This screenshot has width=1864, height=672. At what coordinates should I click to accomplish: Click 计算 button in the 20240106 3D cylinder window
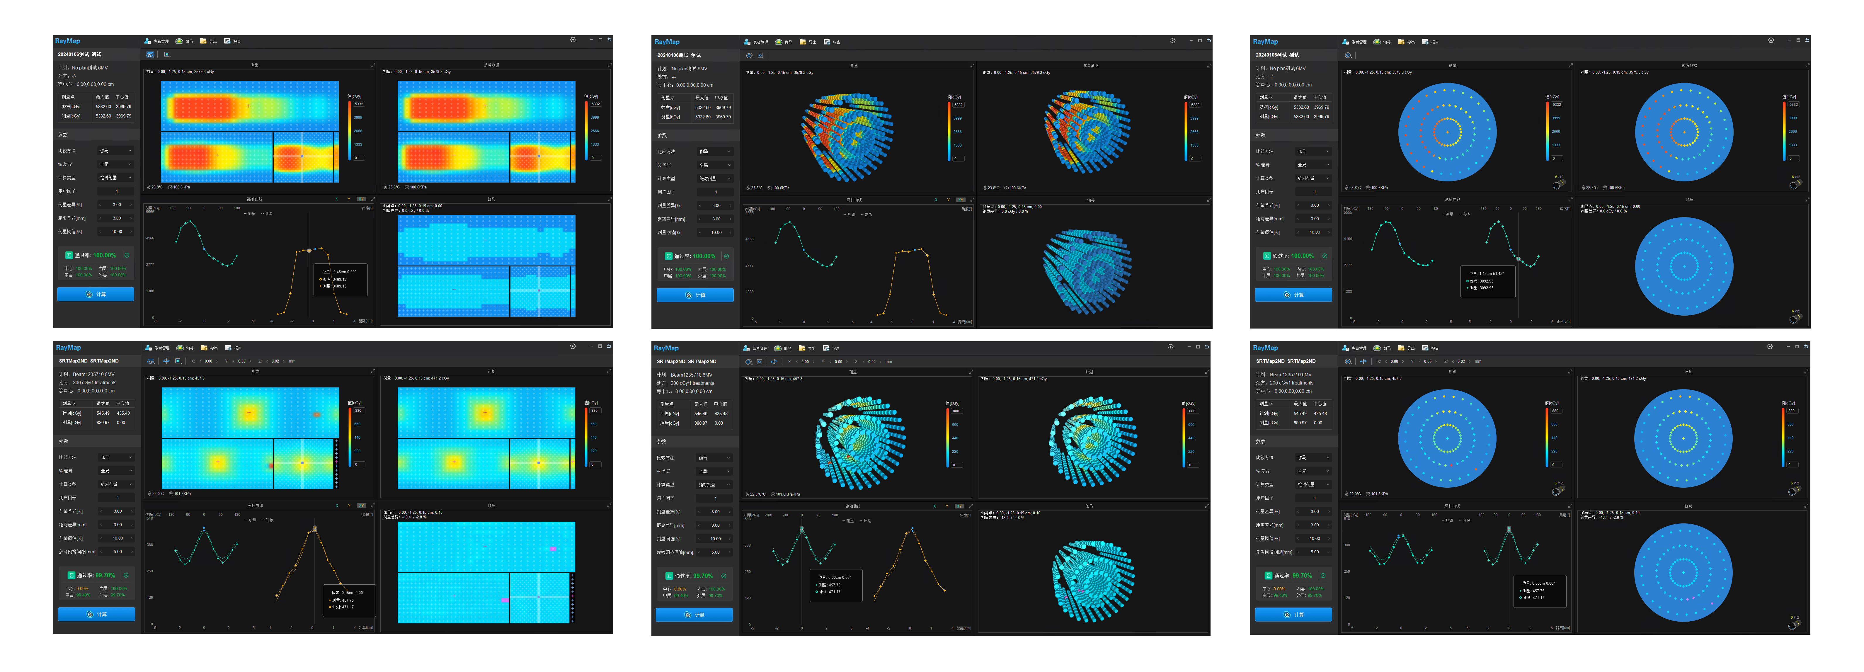click(x=695, y=295)
